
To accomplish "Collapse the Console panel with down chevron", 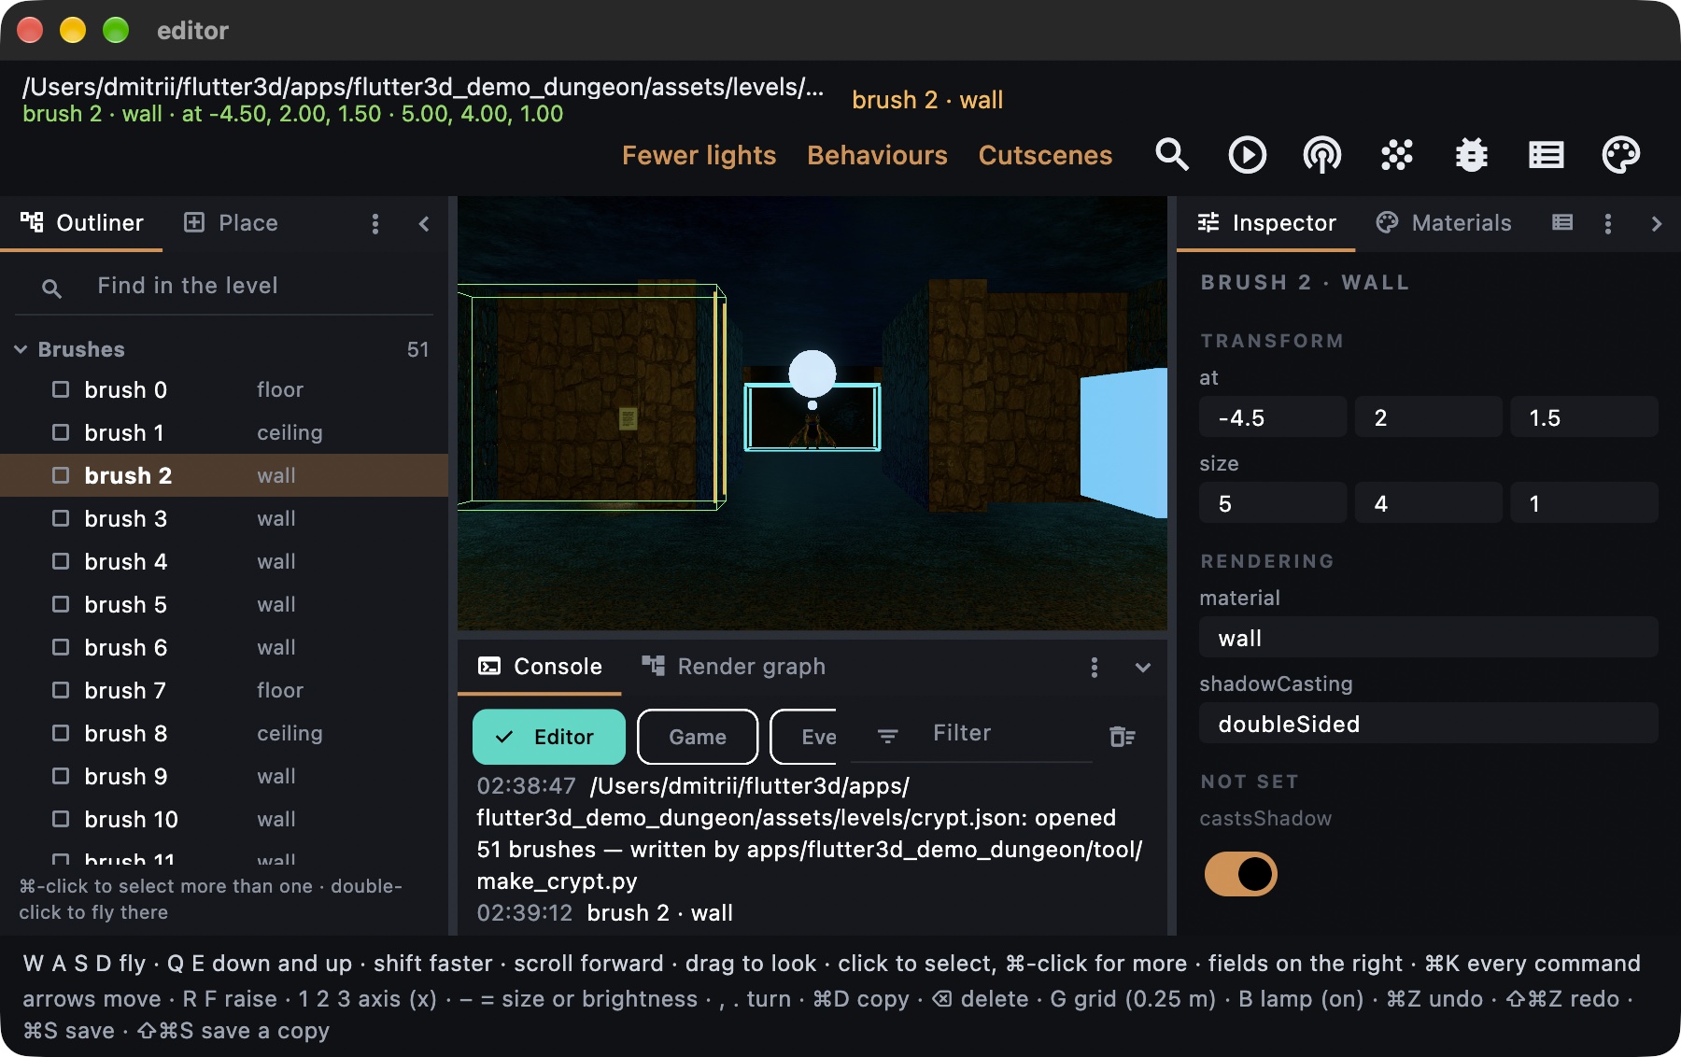I will (1142, 668).
